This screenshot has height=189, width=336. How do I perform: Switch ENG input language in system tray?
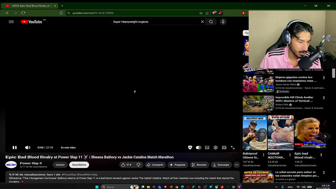290,187
